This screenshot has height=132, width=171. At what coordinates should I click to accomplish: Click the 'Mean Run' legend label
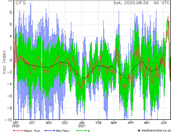pos(32,131)
